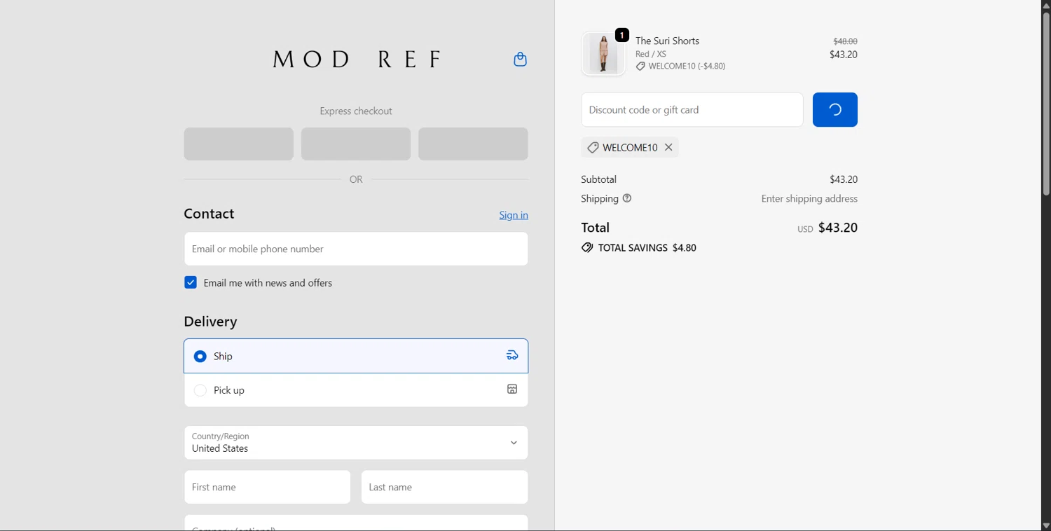This screenshot has width=1051, height=531.
Task: Click the third express checkout button placeholder
Action: (473, 144)
